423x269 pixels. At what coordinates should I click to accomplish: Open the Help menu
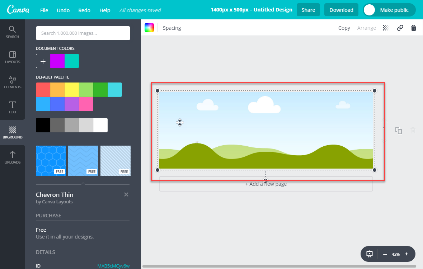(105, 10)
